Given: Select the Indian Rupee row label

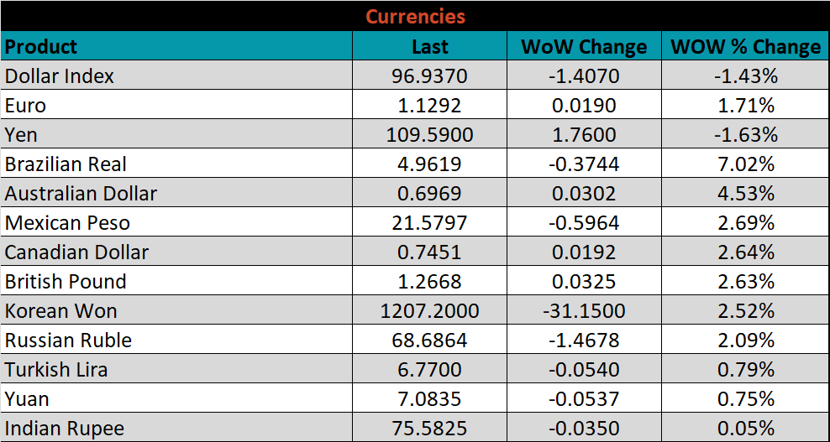Looking at the screenshot, I should (x=65, y=429).
